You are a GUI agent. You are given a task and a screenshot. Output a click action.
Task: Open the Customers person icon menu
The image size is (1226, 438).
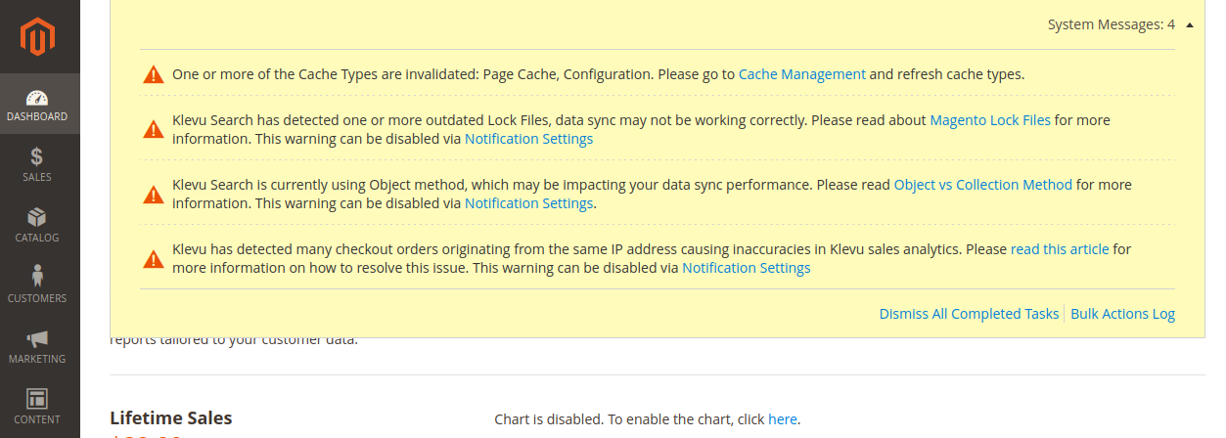pos(37,278)
